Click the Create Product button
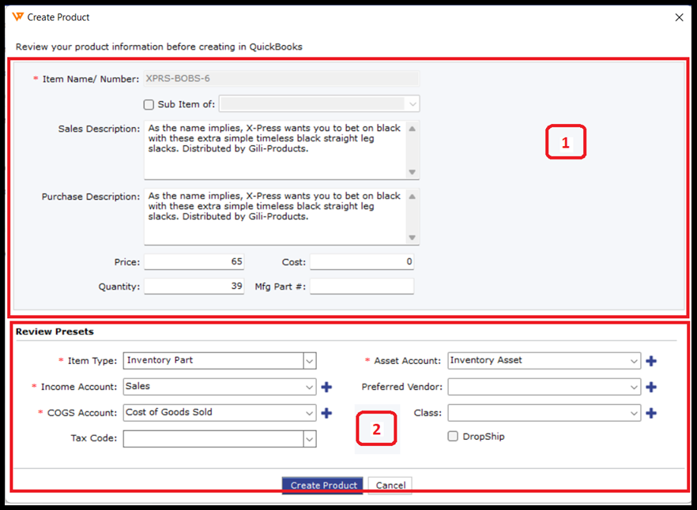Image resolution: width=697 pixels, height=510 pixels. pyautogui.click(x=322, y=485)
